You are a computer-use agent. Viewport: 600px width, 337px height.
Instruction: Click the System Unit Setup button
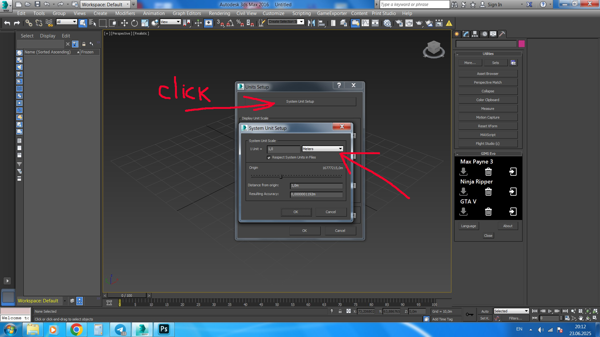click(x=300, y=101)
